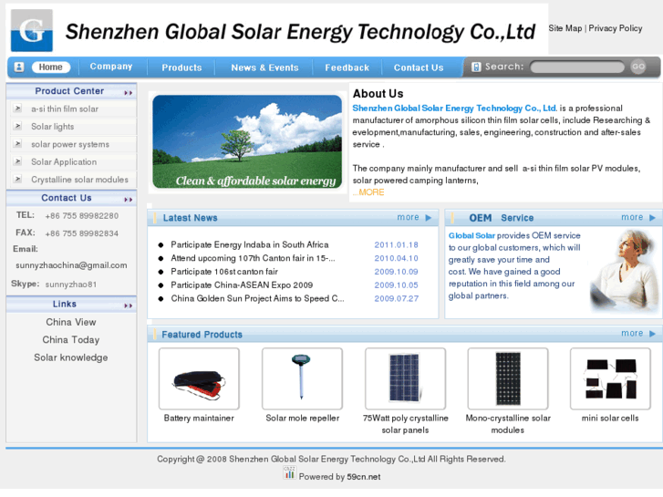Click the TEL number +86 755 89982280
Image resolution: width=663 pixels, height=497 pixels.
pyautogui.click(x=82, y=216)
